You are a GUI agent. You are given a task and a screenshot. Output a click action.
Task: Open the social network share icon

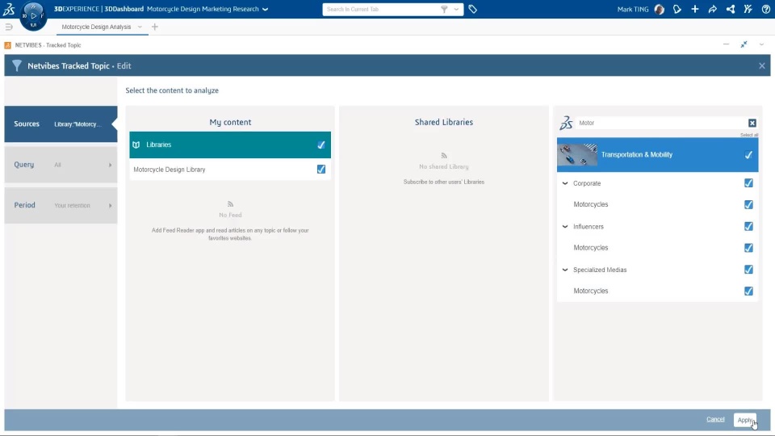click(730, 9)
